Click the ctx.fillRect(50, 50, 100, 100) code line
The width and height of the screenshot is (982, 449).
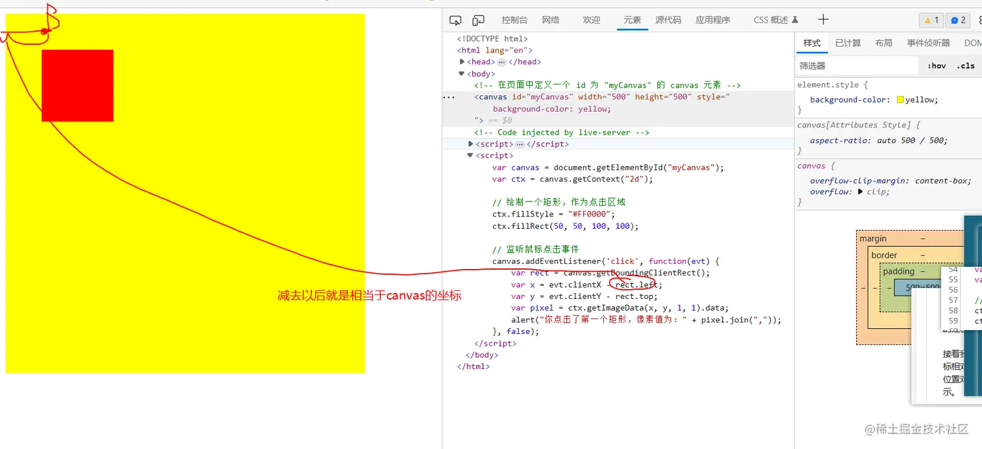(566, 226)
